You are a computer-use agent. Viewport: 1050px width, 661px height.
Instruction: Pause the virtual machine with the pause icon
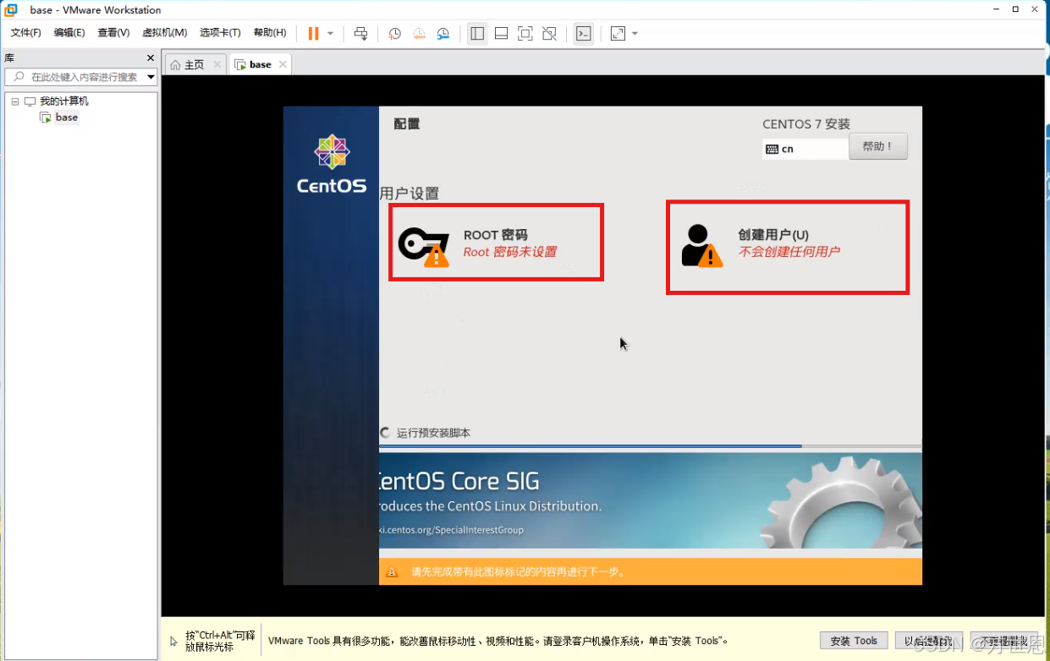pyautogui.click(x=313, y=34)
